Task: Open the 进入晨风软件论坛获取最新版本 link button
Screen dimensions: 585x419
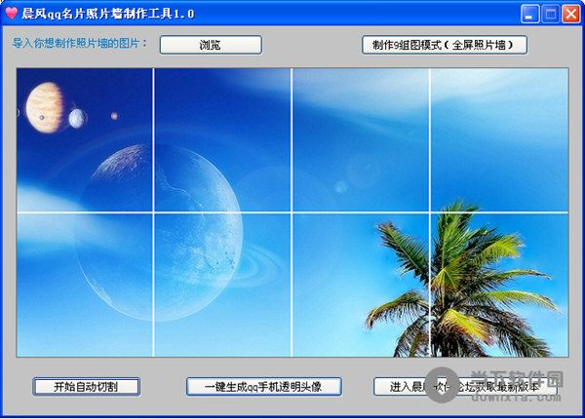Action: tap(465, 387)
